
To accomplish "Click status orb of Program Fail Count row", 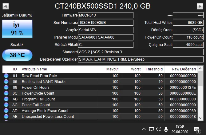I will (6, 99).
